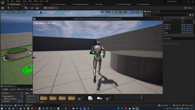Viewport: 195px width, 110px height.
Task: Open the Outliner settings gear
Action: coord(193,15)
